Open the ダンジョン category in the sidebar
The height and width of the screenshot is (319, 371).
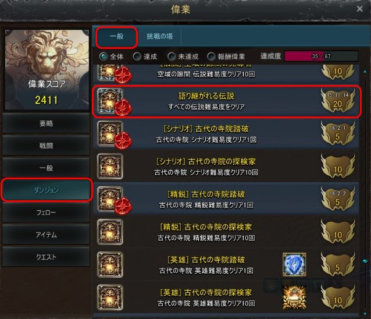[46, 190]
